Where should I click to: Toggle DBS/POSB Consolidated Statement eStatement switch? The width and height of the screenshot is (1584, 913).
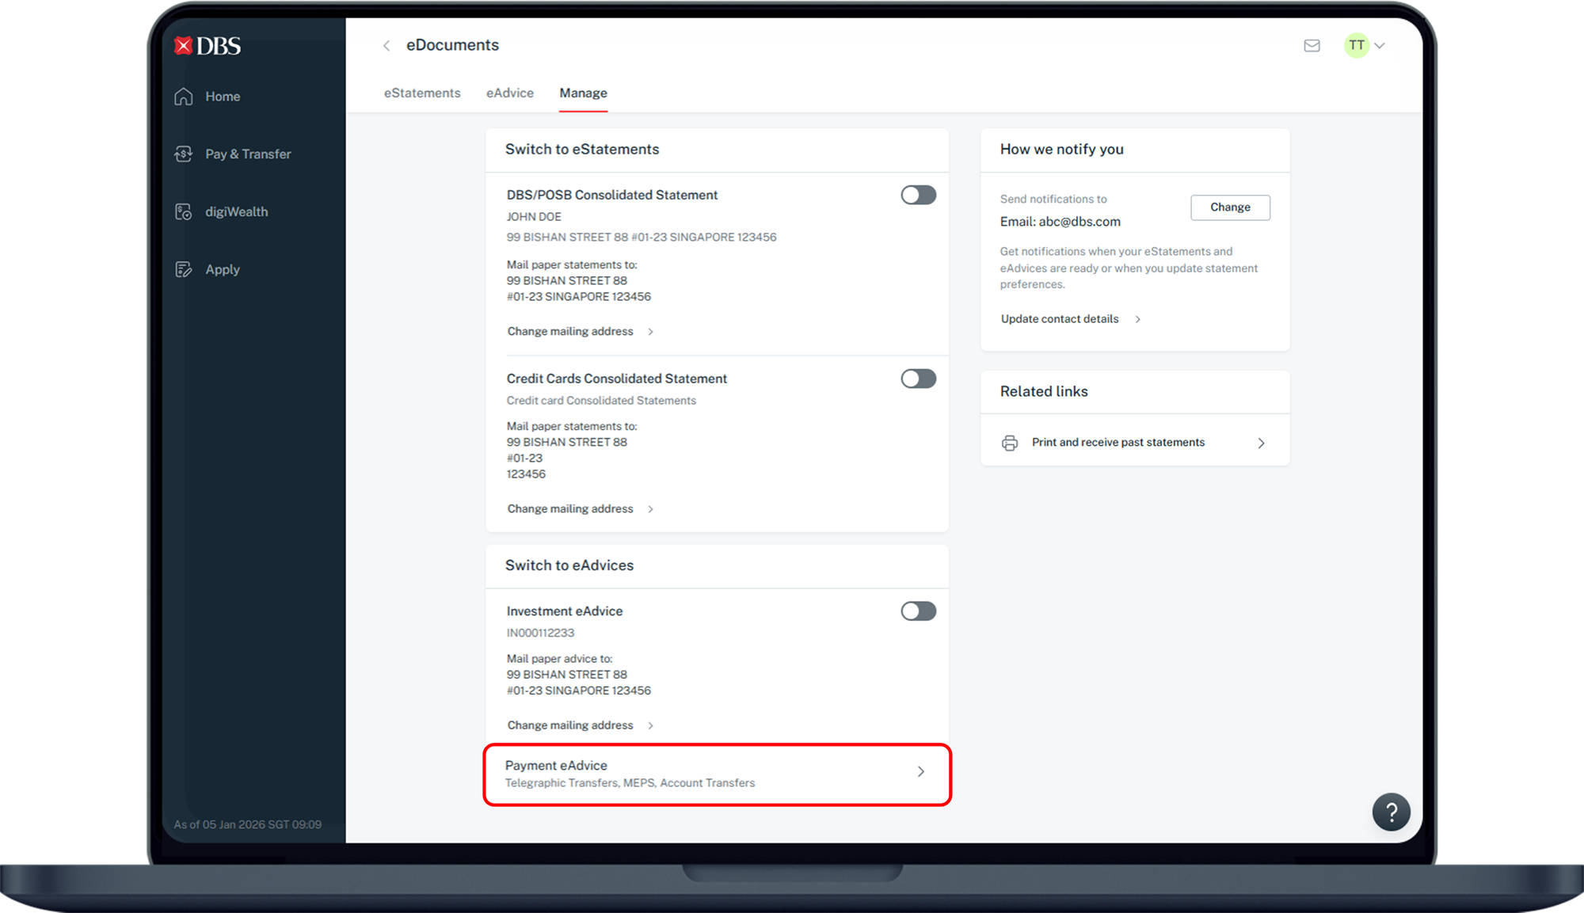(919, 195)
